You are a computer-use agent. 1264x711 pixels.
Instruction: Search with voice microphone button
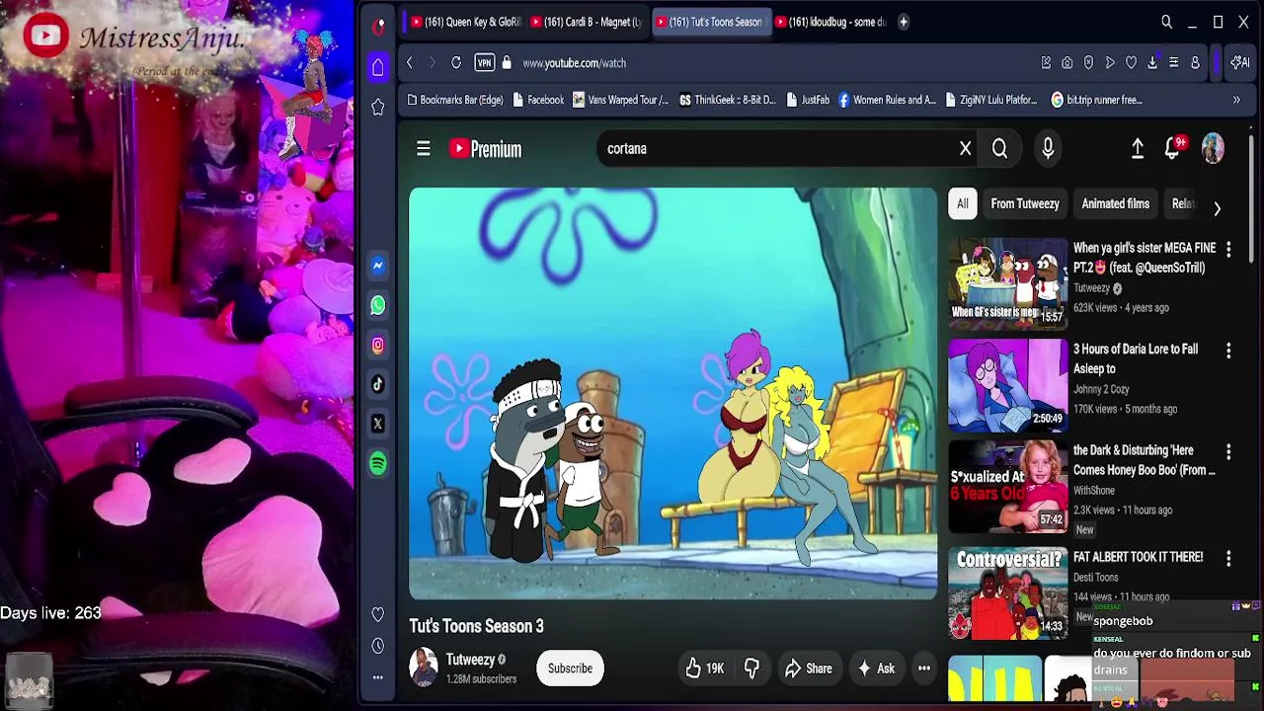tap(1048, 148)
